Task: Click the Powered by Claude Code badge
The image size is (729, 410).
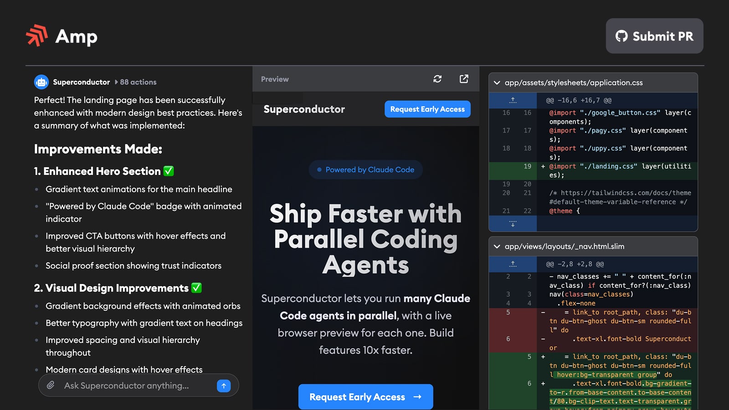Action: (x=365, y=169)
